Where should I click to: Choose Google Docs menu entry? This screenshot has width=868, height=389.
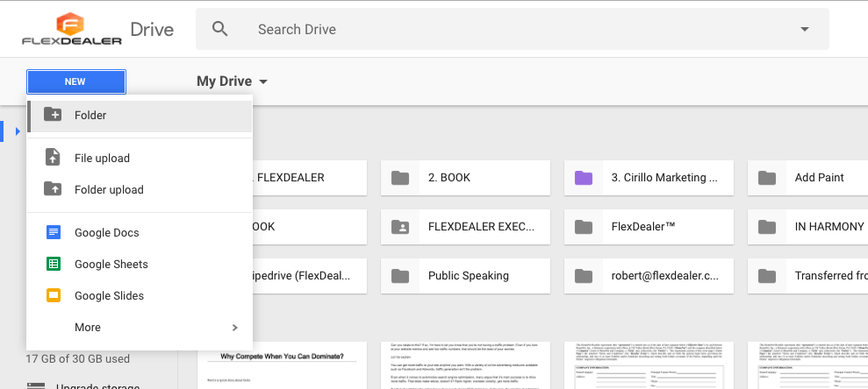click(107, 233)
